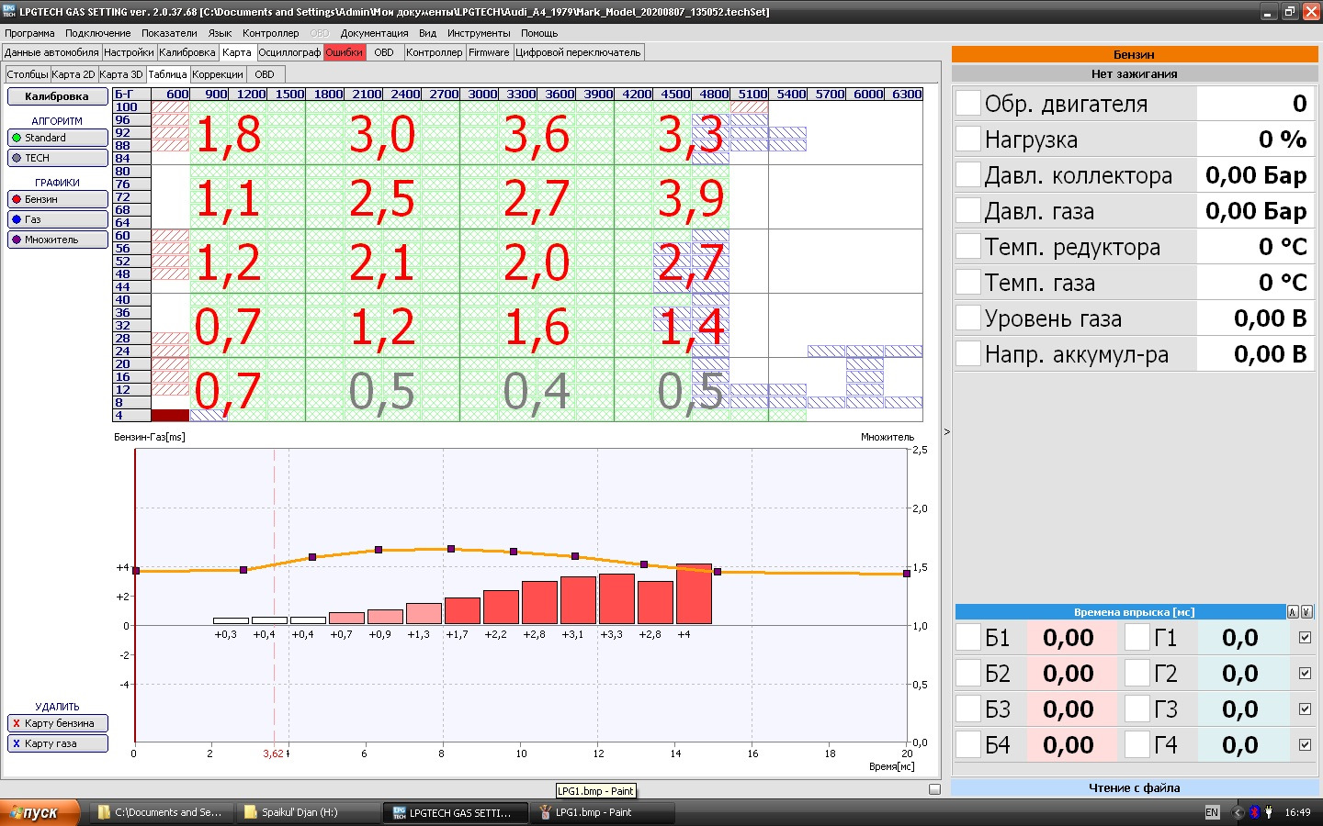The height and width of the screenshot is (826, 1323).
Task: Open the Данные автомобиля tab
Action: tap(51, 52)
